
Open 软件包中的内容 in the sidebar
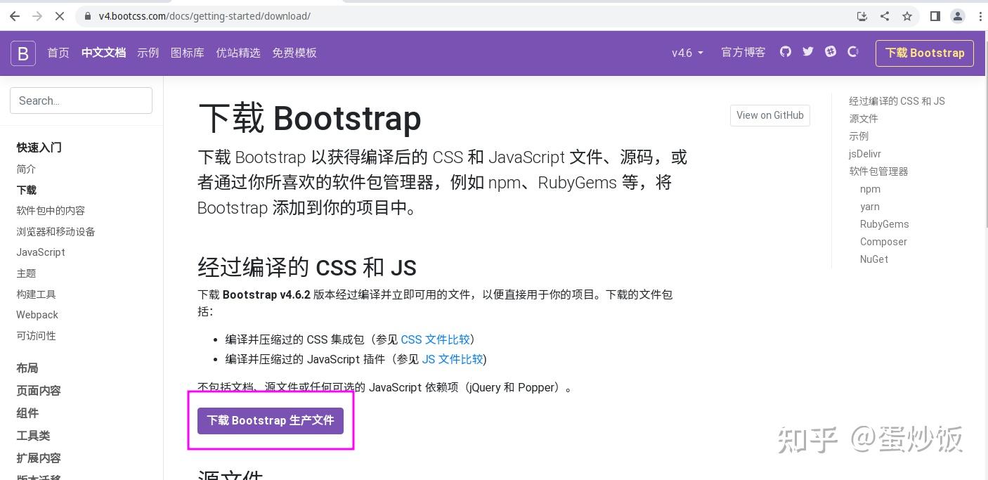tap(51, 211)
